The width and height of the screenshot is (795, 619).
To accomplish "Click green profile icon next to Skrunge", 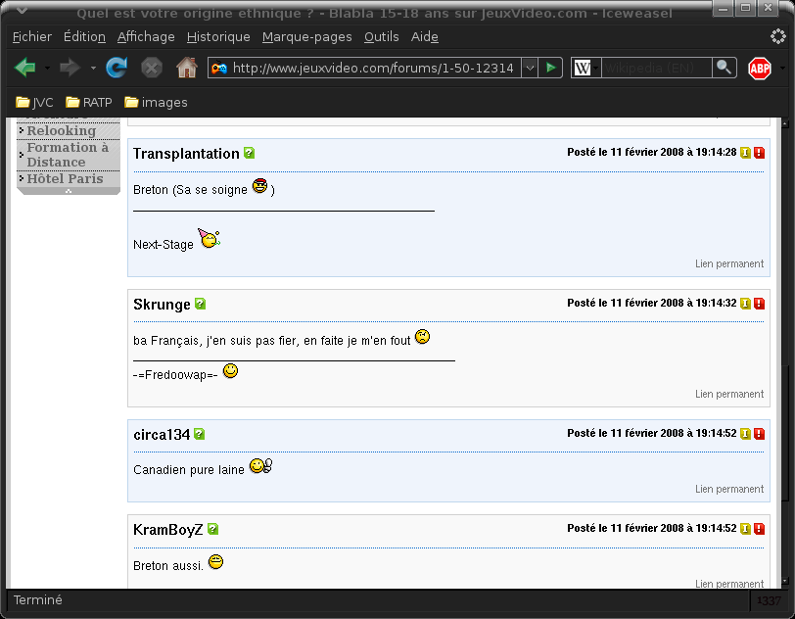I will (x=201, y=304).
